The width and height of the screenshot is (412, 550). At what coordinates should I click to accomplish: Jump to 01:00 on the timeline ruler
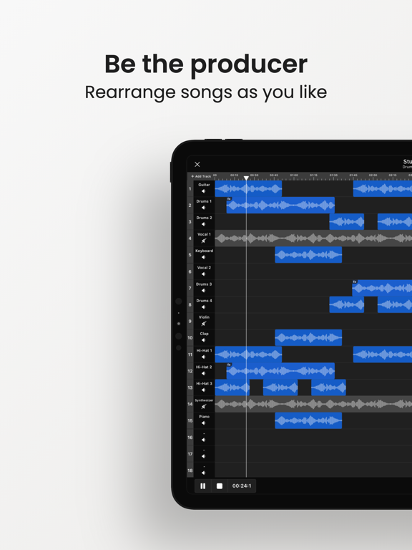(294, 175)
